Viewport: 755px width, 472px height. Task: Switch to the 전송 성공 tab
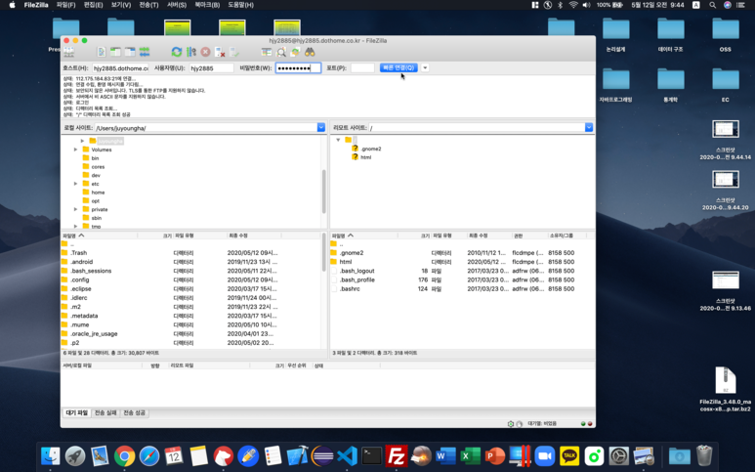tap(135, 412)
